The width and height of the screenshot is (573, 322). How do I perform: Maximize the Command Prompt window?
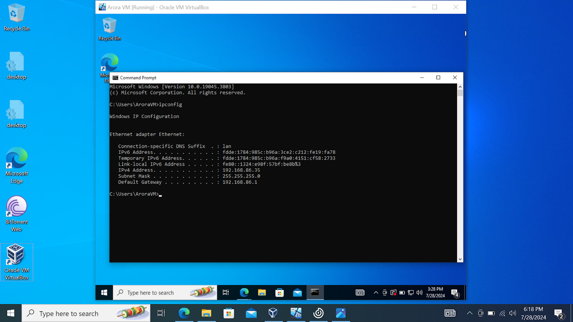pos(438,78)
